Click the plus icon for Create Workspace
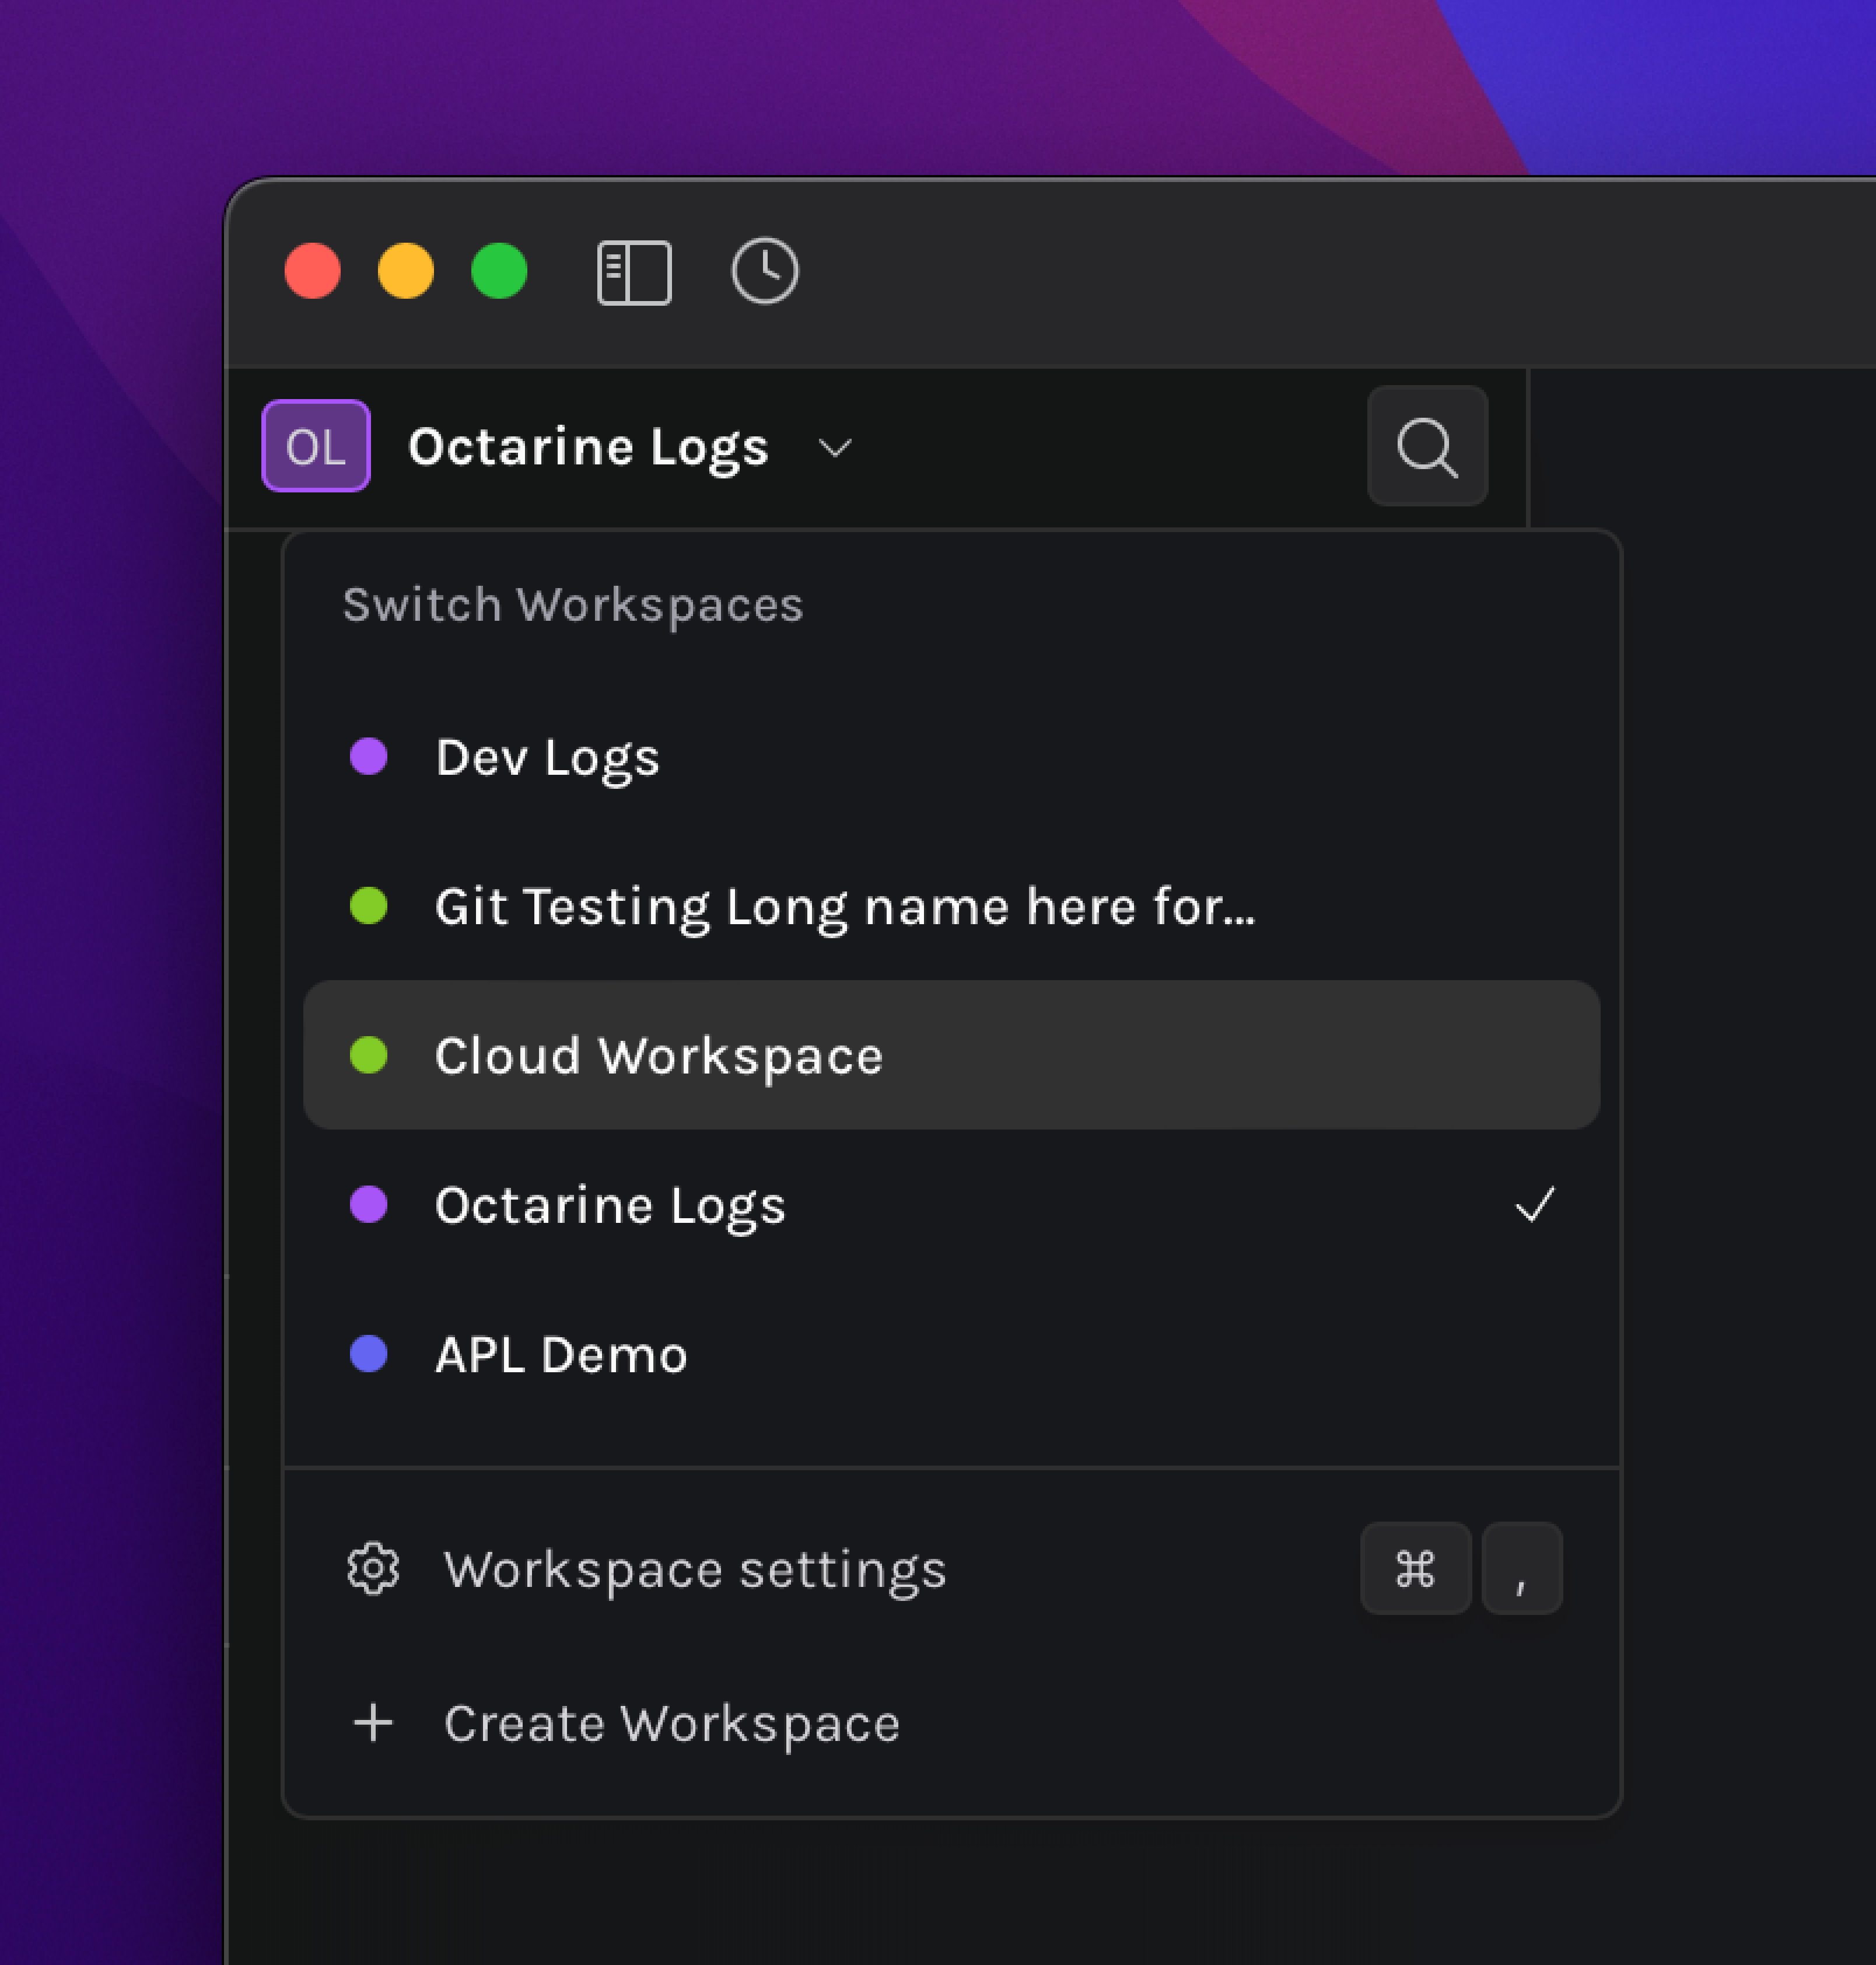The height and width of the screenshot is (1965, 1876). coord(373,1723)
